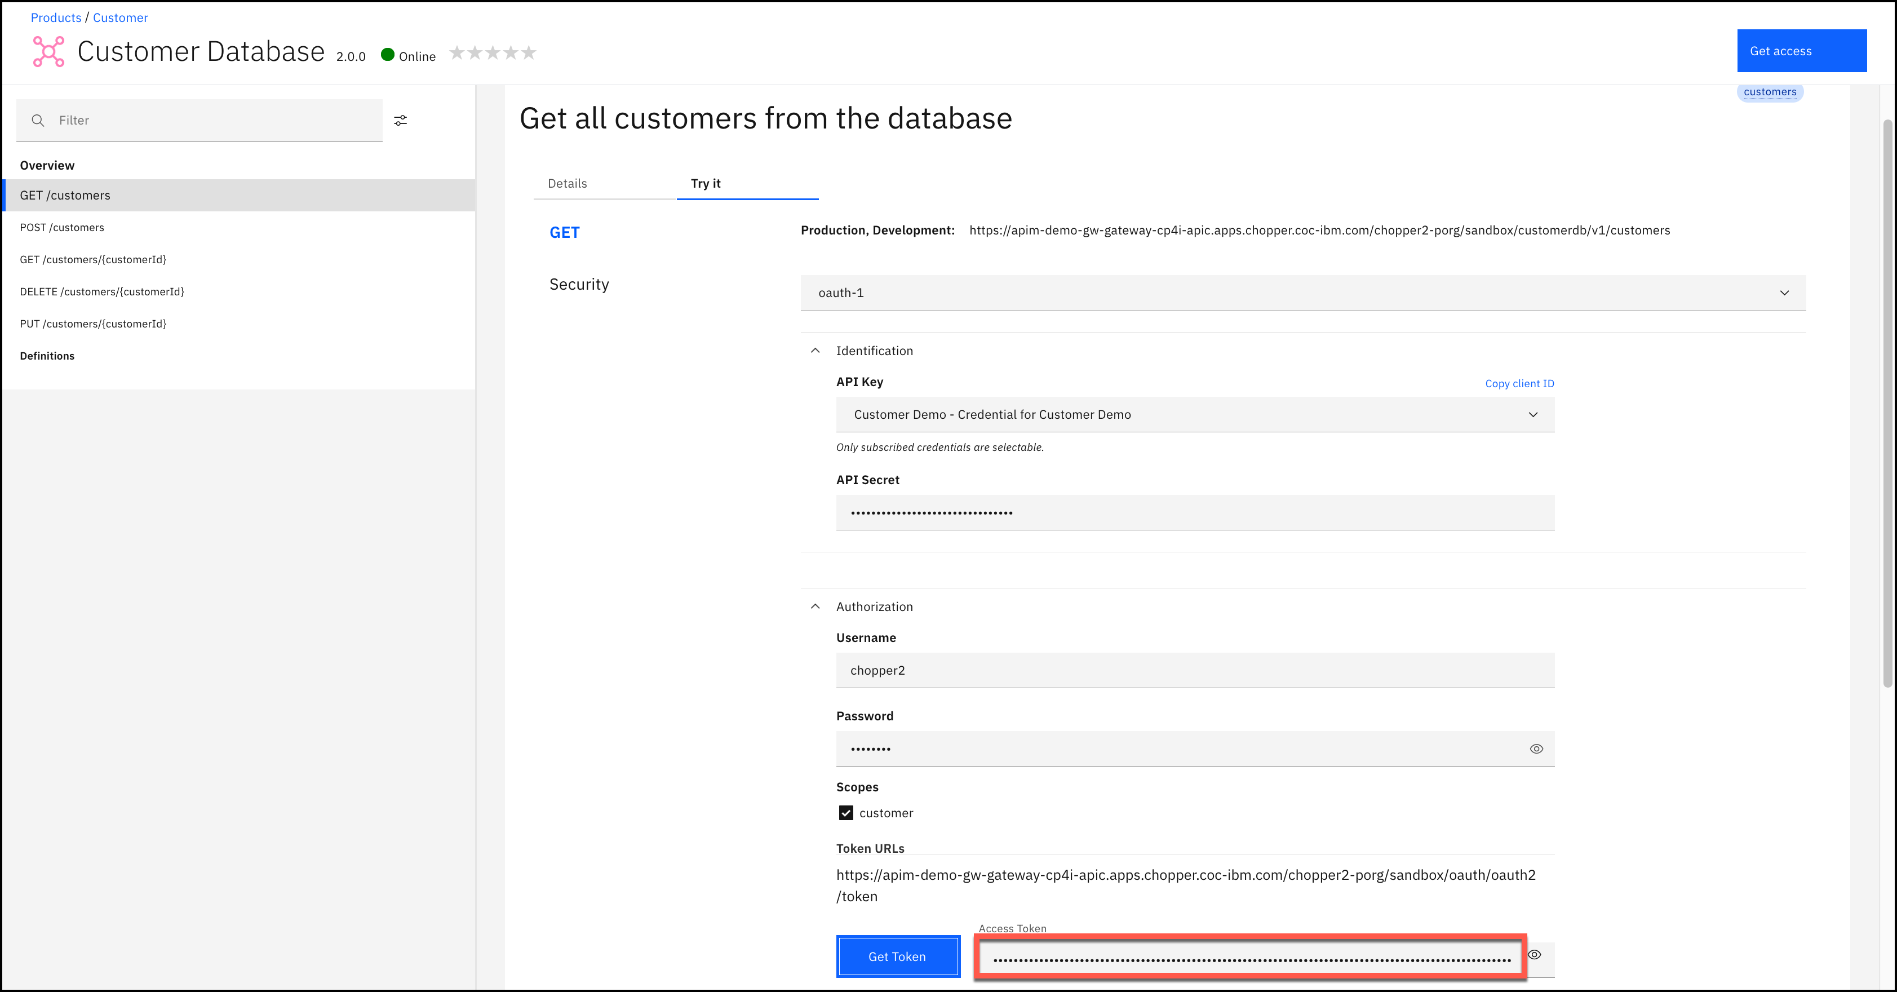The height and width of the screenshot is (992, 1897).
Task: Click the green Online status indicator
Action: (387, 55)
